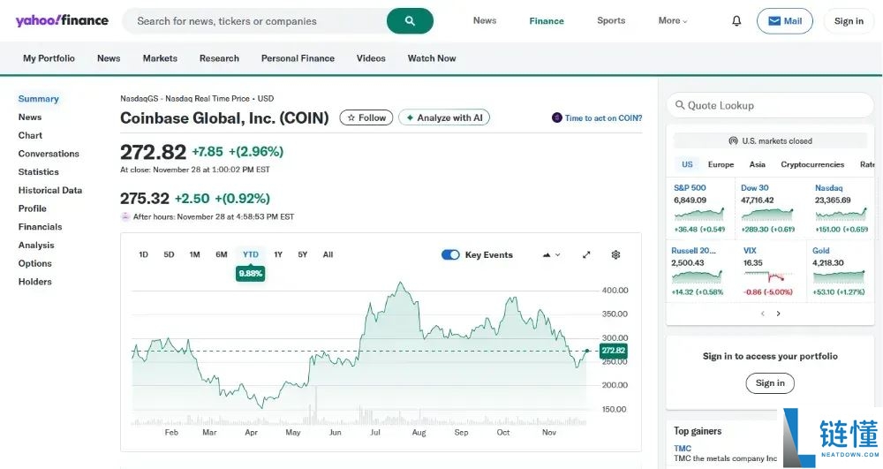Viewport: 883px width, 469px height.
Task: Open the Nasdaq index card
Action: point(841,208)
